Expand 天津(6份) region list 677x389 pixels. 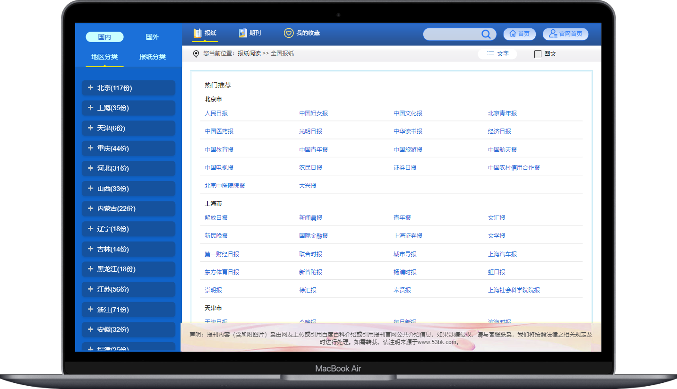point(129,128)
